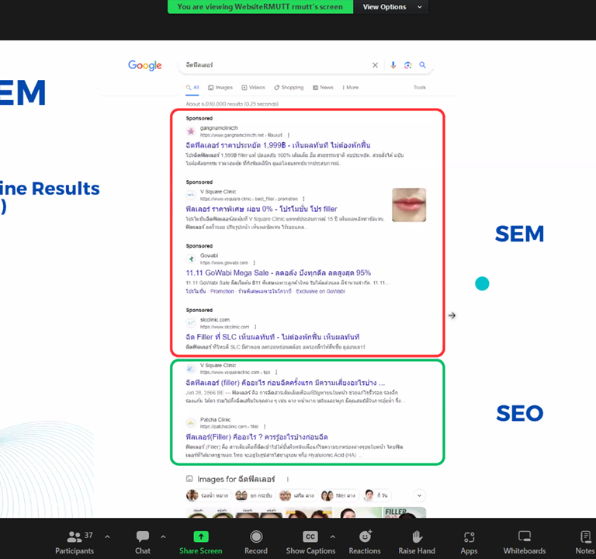
Task: Click the 'About 6,030,000 results' text
Action: pyautogui.click(x=232, y=104)
